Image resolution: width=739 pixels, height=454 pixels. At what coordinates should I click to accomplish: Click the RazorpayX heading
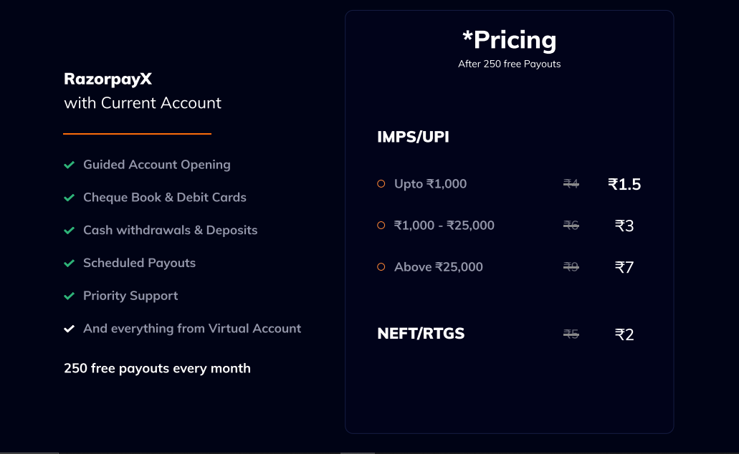point(108,79)
